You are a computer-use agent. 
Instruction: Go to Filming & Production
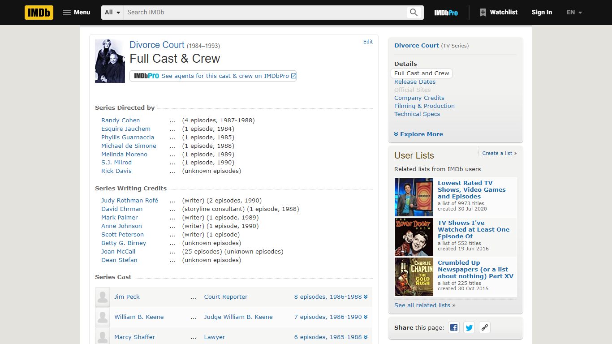click(424, 106)
